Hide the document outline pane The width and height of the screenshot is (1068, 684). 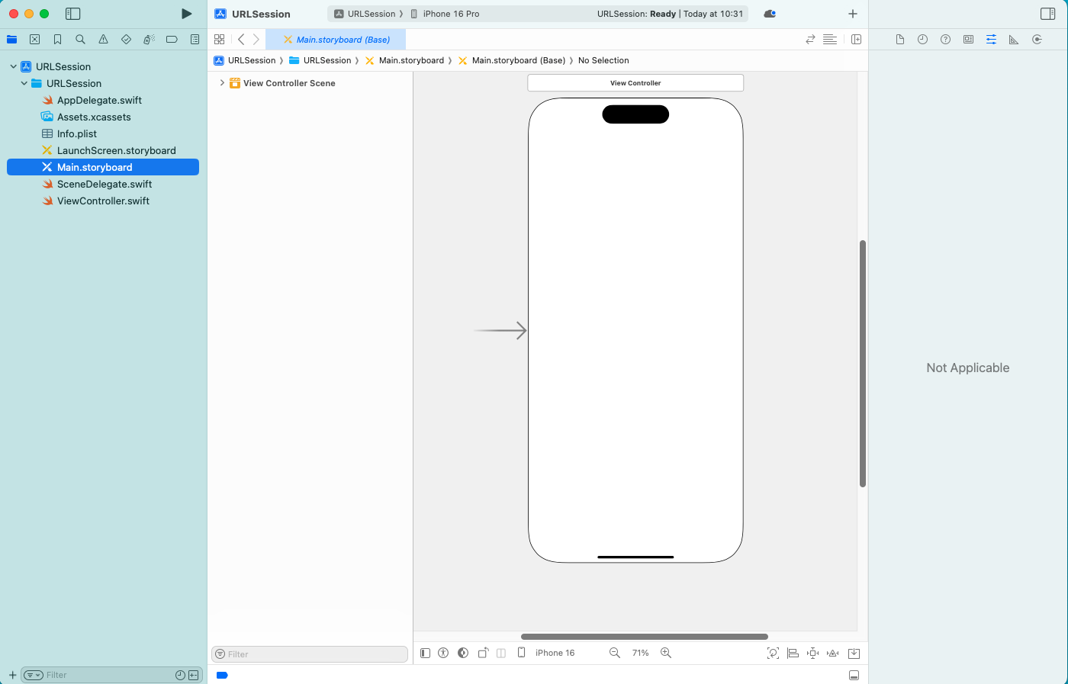pyautogui.click(x=426, y=653)
